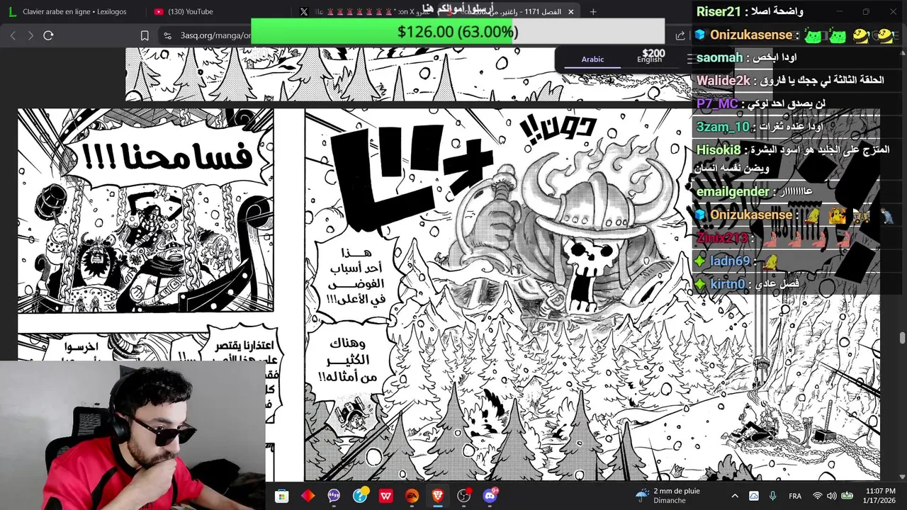Open Microsoft Store from the taskbar

coord(281,496)
